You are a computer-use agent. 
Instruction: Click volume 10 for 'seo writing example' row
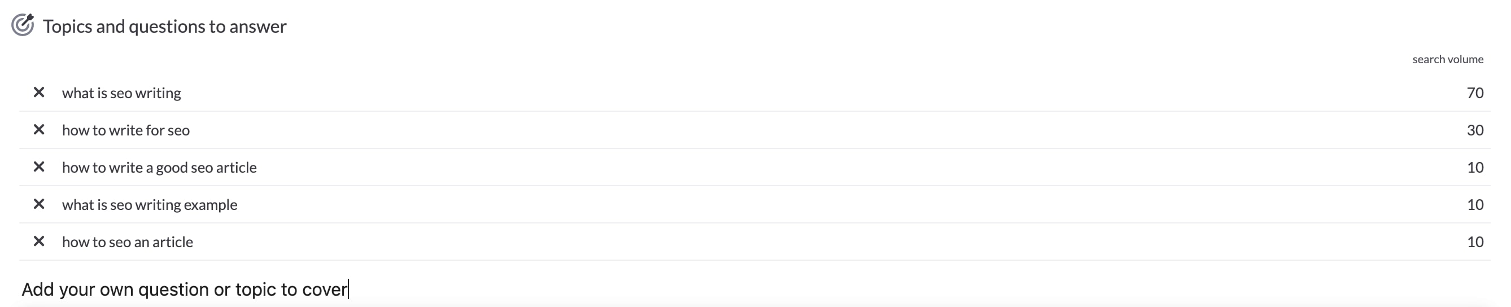point(1475,204)
